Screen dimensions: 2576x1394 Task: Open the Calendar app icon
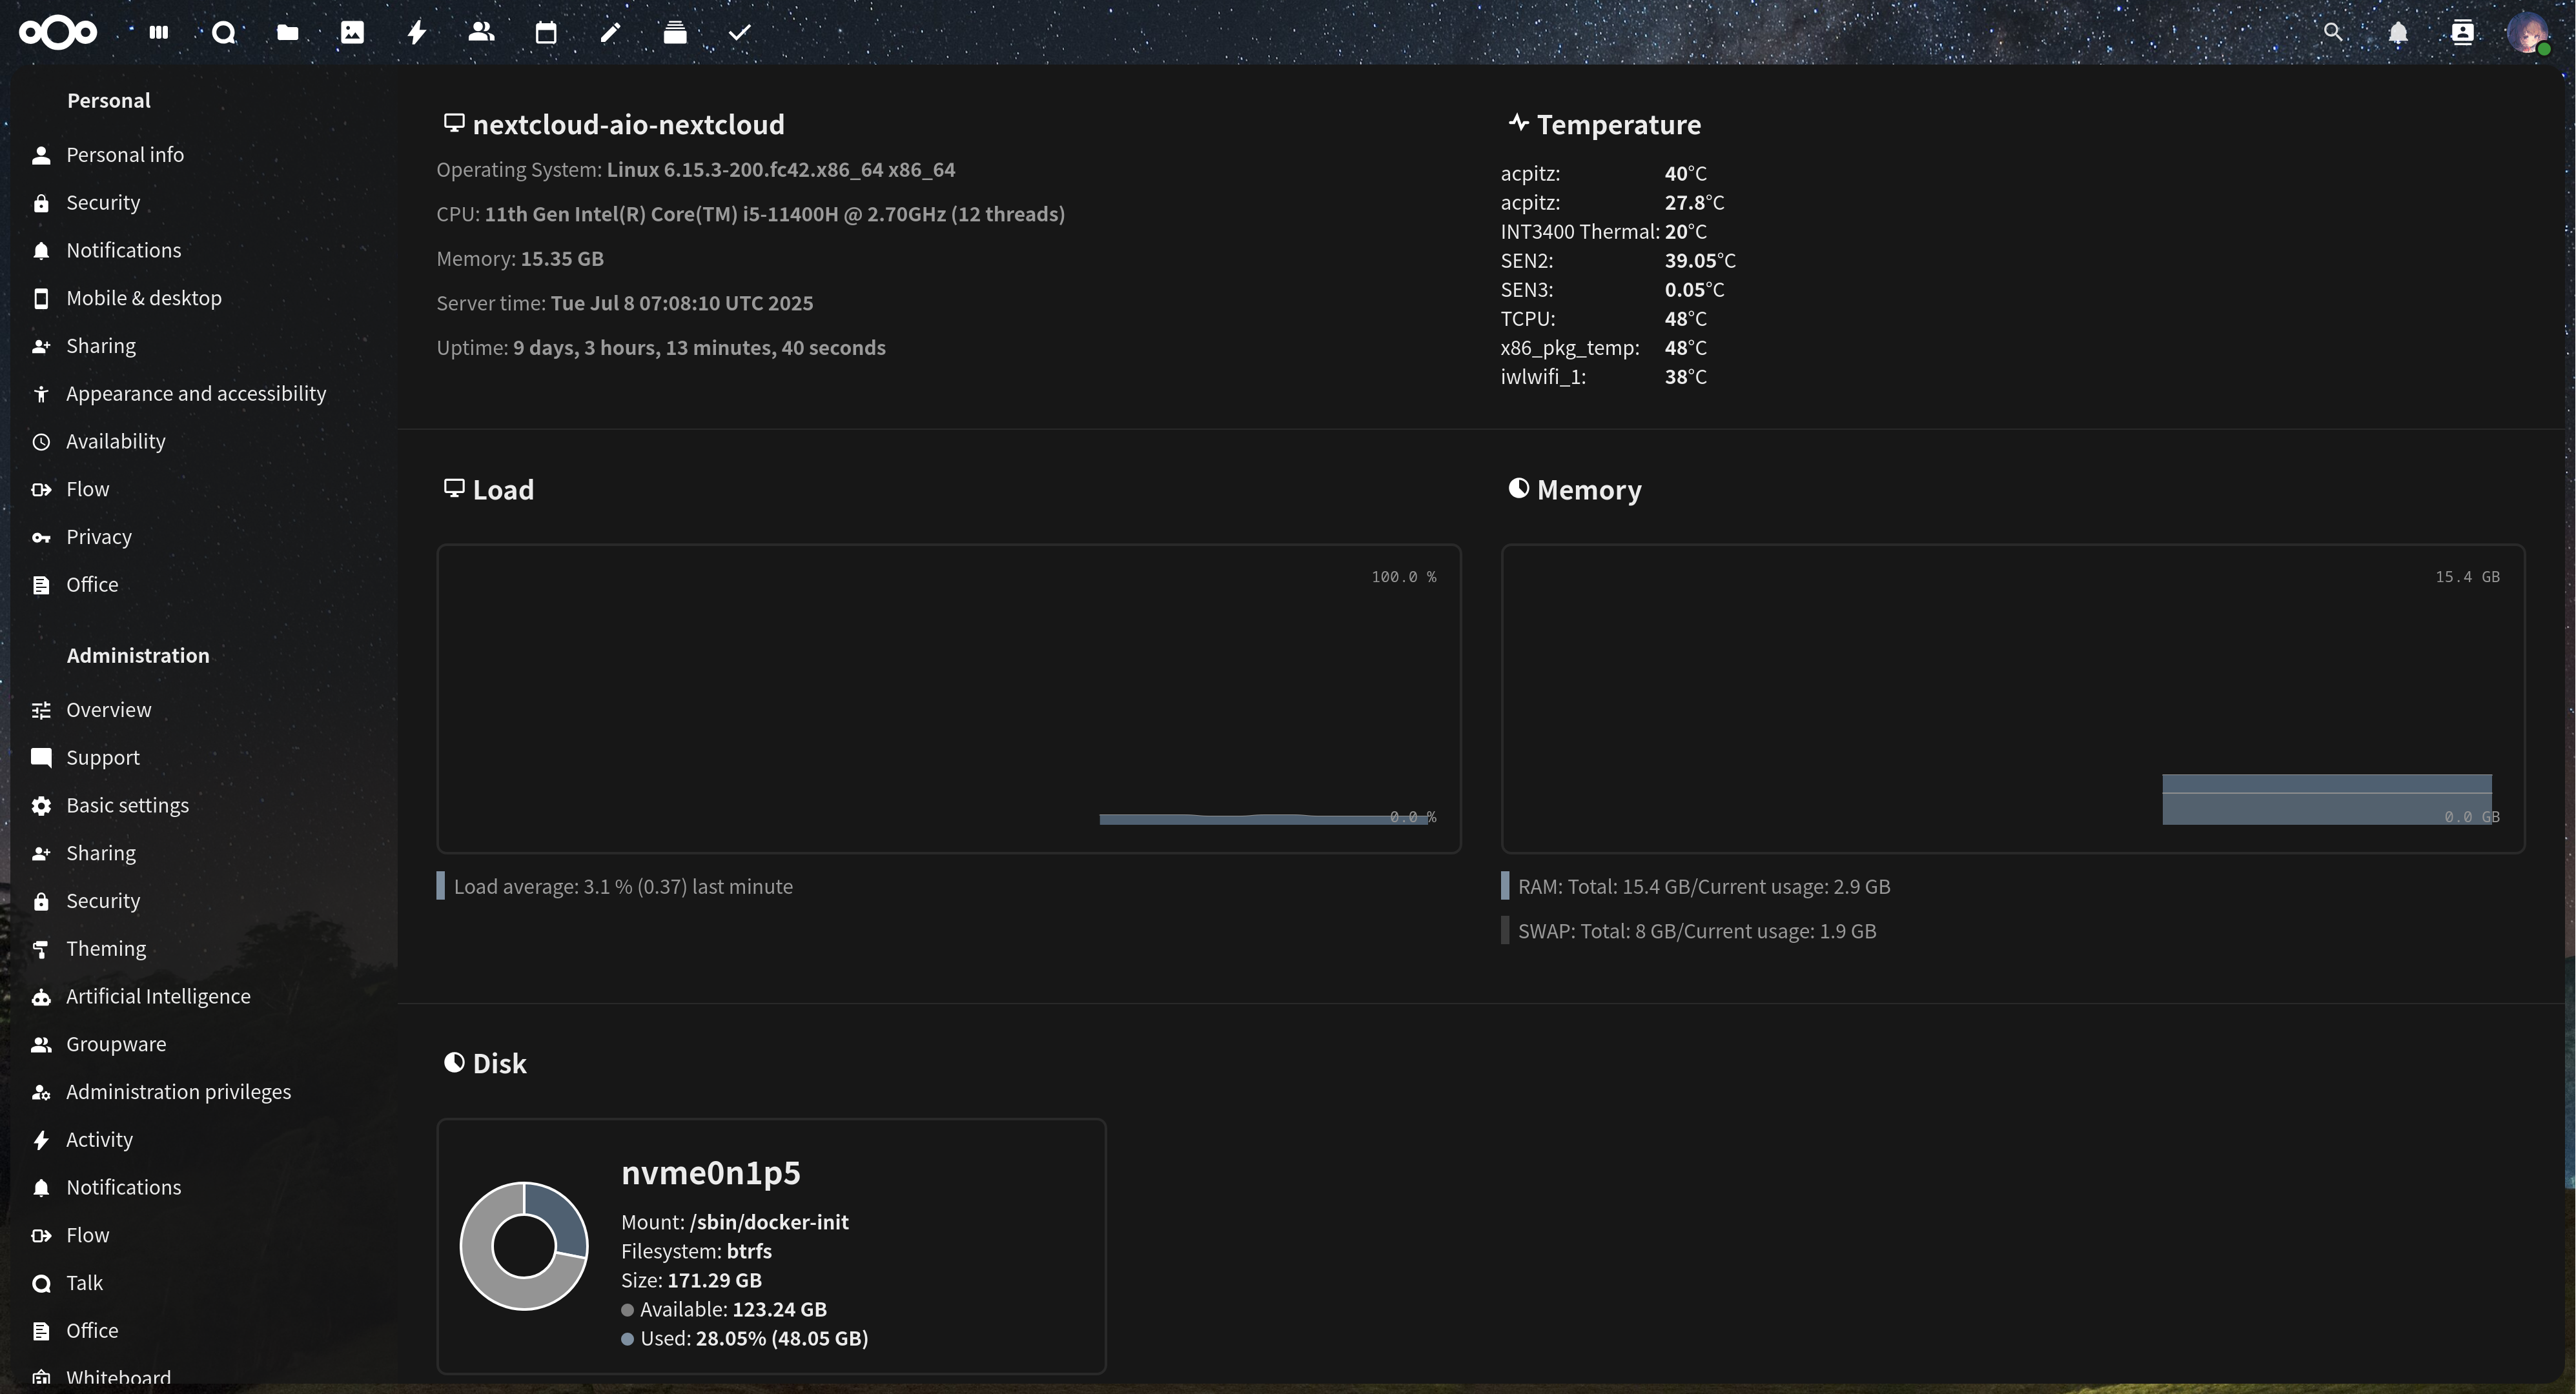(546, 33)
